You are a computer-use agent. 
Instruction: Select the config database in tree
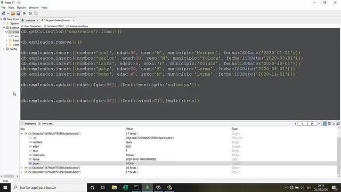pos(13,49)
